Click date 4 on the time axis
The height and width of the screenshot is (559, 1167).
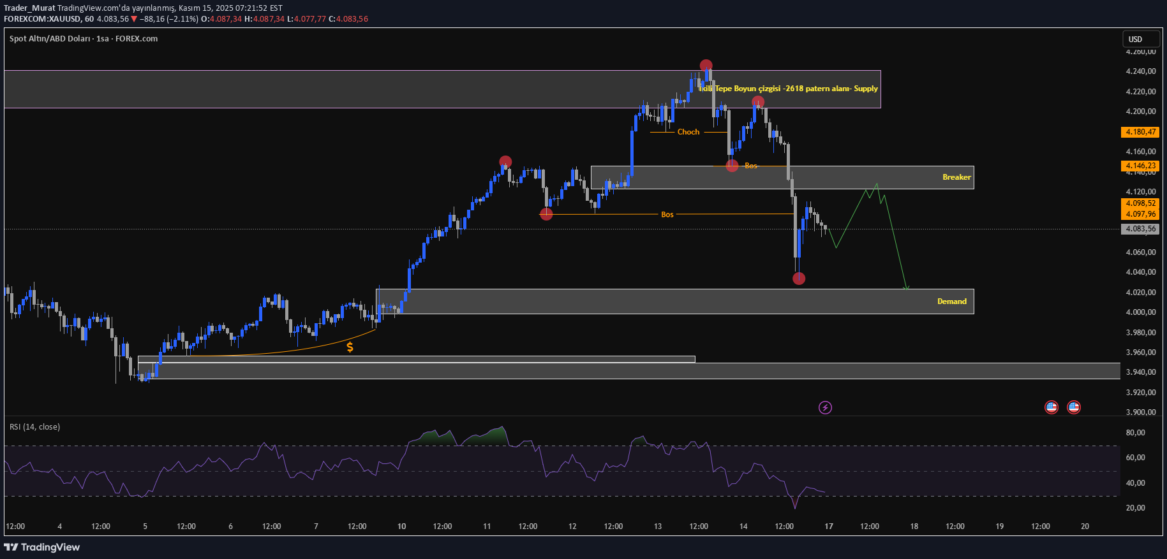click(60, 526)
